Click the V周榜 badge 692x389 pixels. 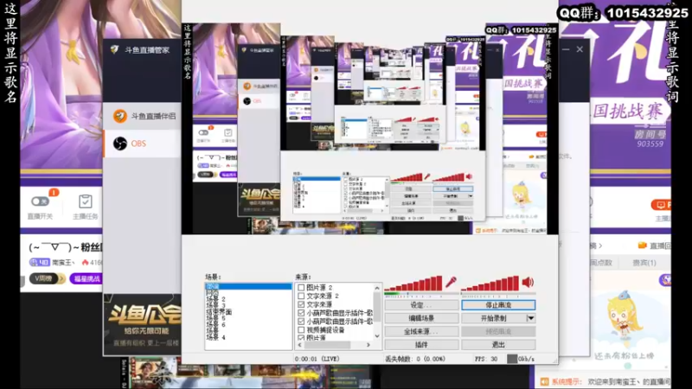47,278
